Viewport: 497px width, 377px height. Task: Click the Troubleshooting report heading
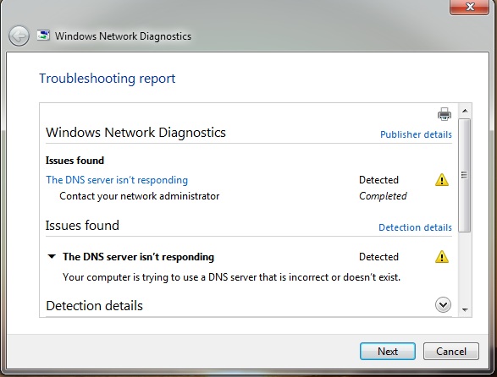pyautogui.click(x=108, y=79)
